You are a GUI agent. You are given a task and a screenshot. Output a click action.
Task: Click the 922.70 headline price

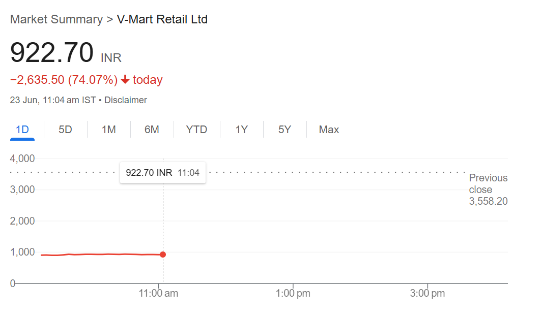click(52, 52)
